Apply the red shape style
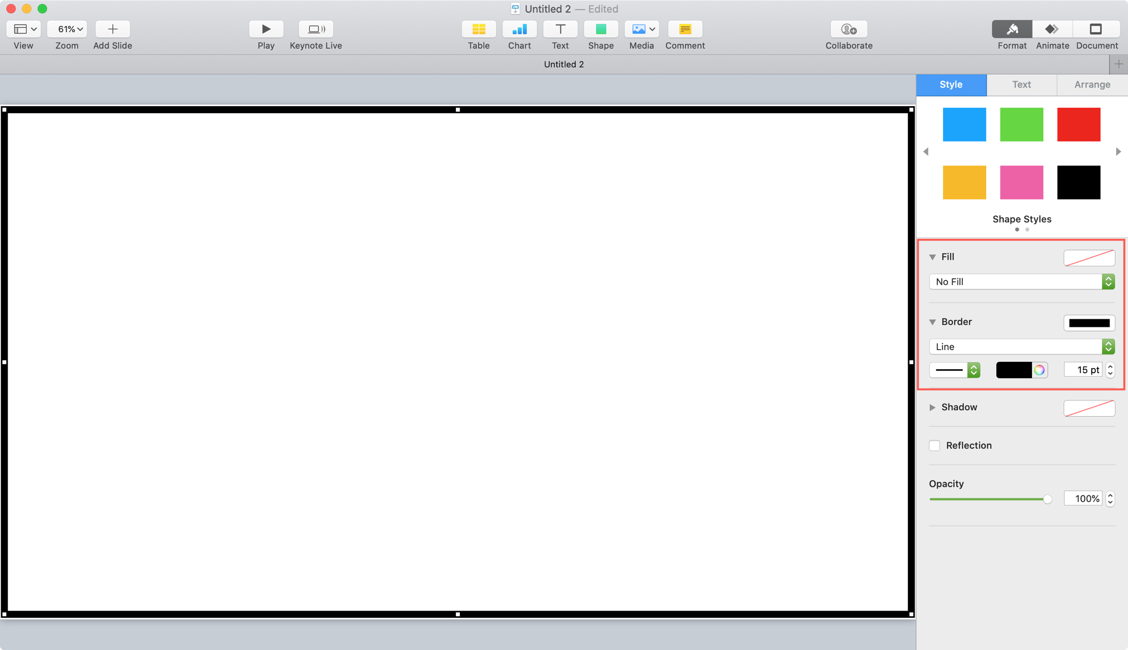The height and width of the screenshot is (650, 1128). click(1079, 124)
